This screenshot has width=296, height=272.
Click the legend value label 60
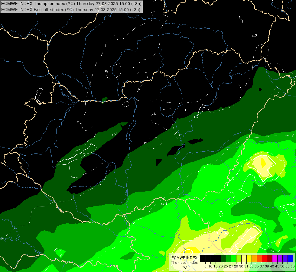[x=293, y=266]
